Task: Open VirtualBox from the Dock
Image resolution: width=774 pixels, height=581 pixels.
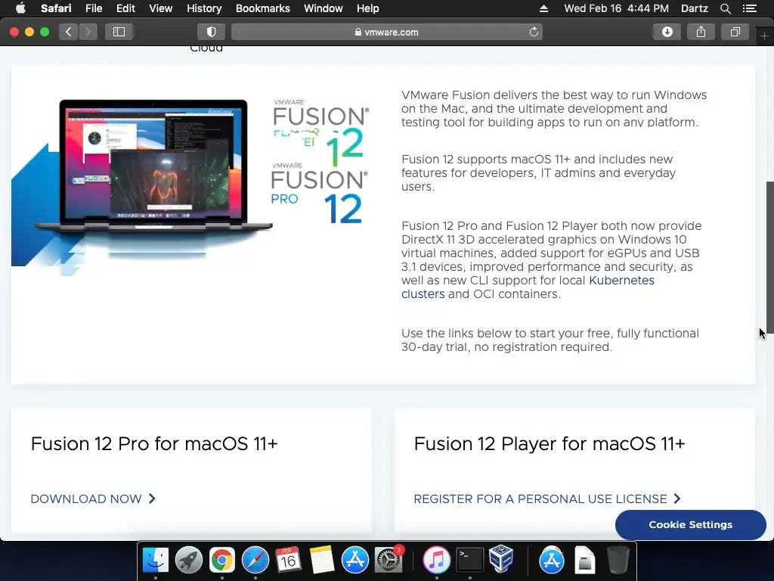Action: point(502,559)
